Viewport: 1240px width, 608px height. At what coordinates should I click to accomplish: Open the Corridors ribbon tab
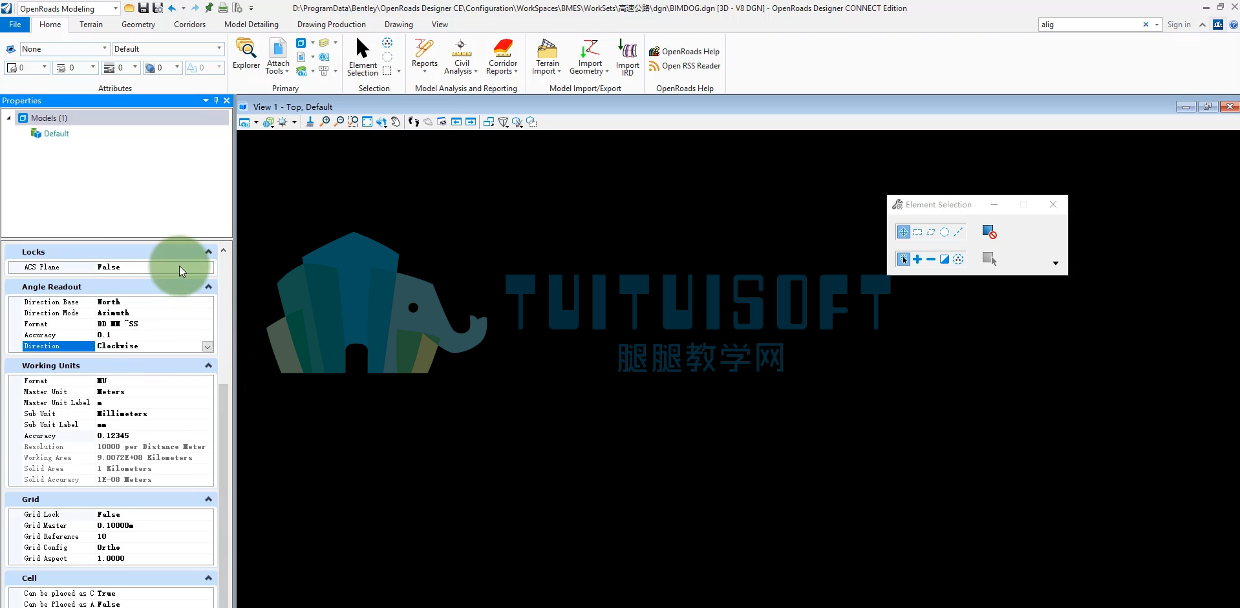tap(189, 25)
